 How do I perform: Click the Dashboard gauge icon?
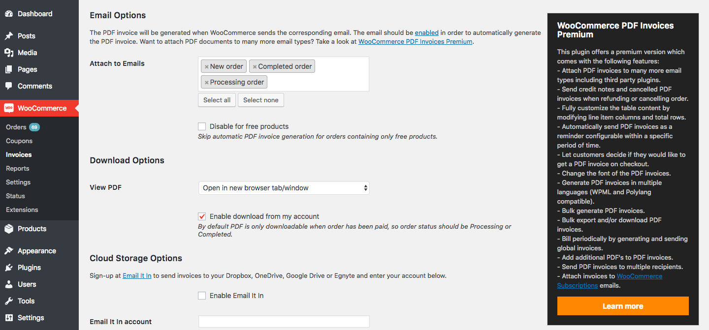tap(9, 14)
